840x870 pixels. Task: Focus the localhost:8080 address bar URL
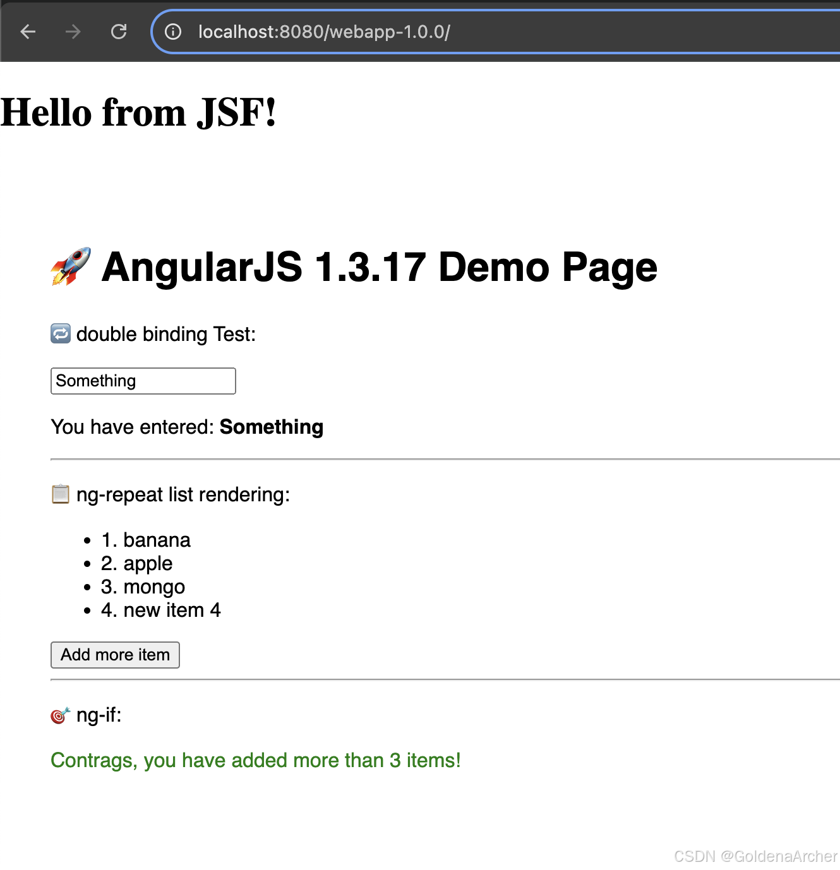(324, 32)
